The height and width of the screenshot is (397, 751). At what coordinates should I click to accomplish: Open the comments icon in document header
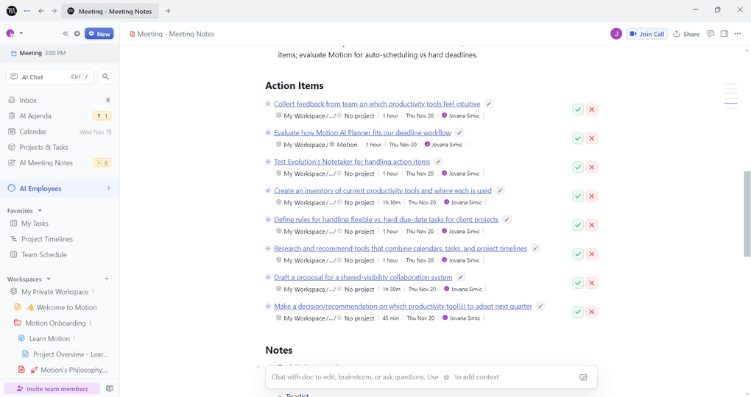711,34
